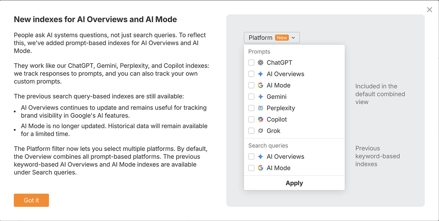Click the Gemini sparkle icon
The width and height of the screenshot is (439, 221).
[260, 97]
